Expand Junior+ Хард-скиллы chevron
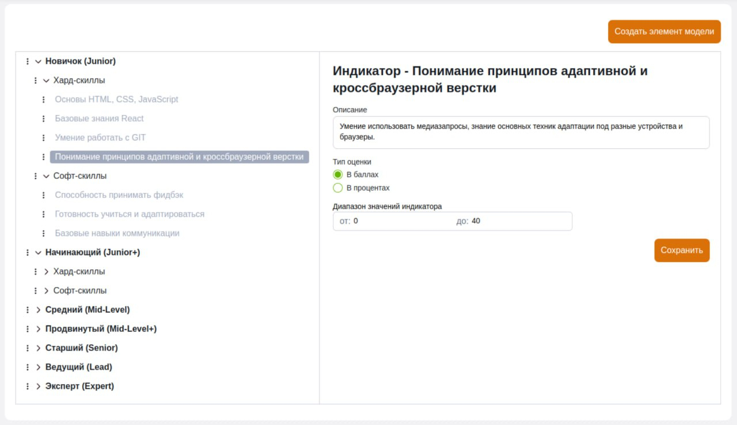 click(x=46, y=271)
